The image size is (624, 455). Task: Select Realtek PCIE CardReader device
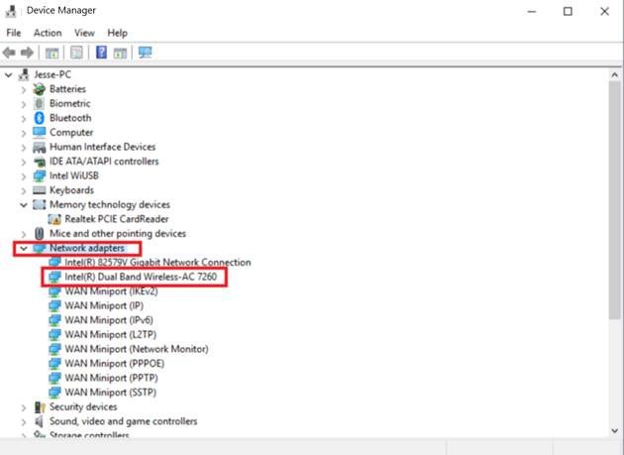117,219
